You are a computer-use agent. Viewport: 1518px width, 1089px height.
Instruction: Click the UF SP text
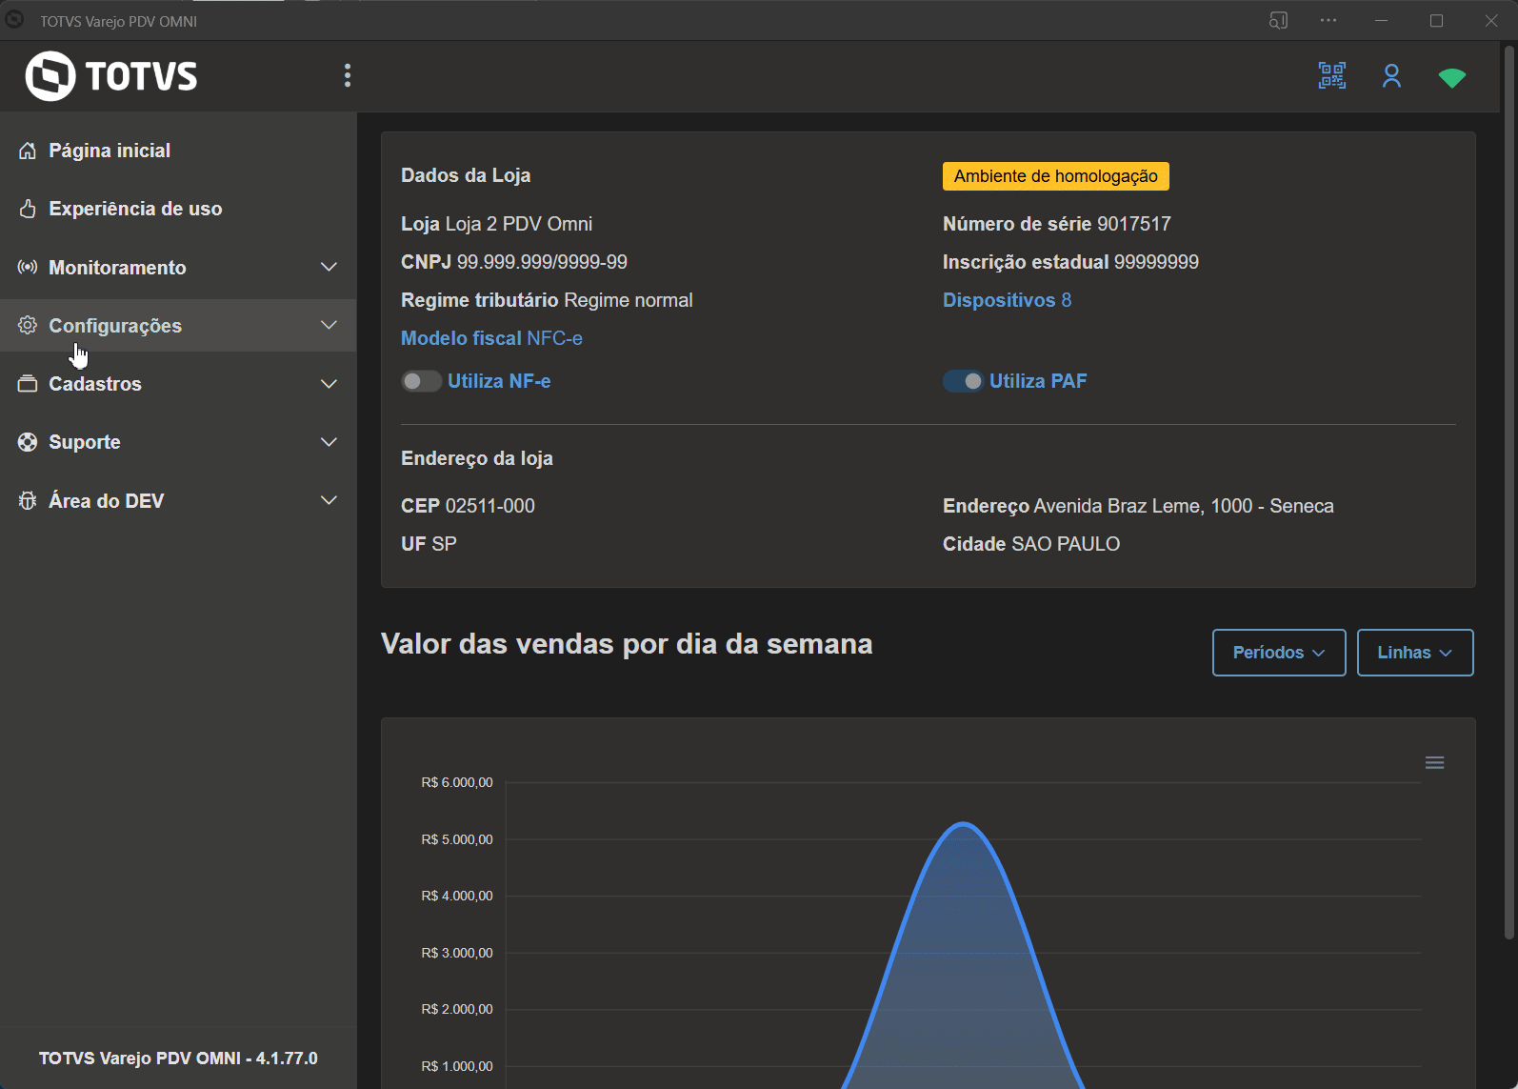[429, 544]
